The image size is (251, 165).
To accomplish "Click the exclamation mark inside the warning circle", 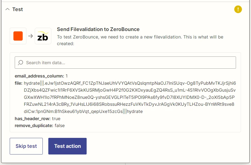I will coord(238,9).
